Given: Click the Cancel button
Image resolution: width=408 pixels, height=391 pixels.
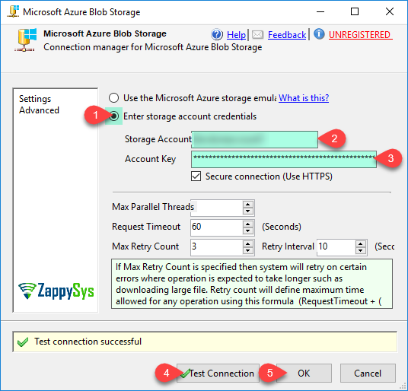Looking at the screenshot, I should click(368, 374).
